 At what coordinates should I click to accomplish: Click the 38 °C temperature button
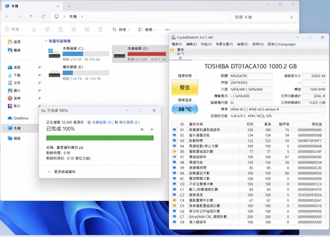[x=185, y=109]
